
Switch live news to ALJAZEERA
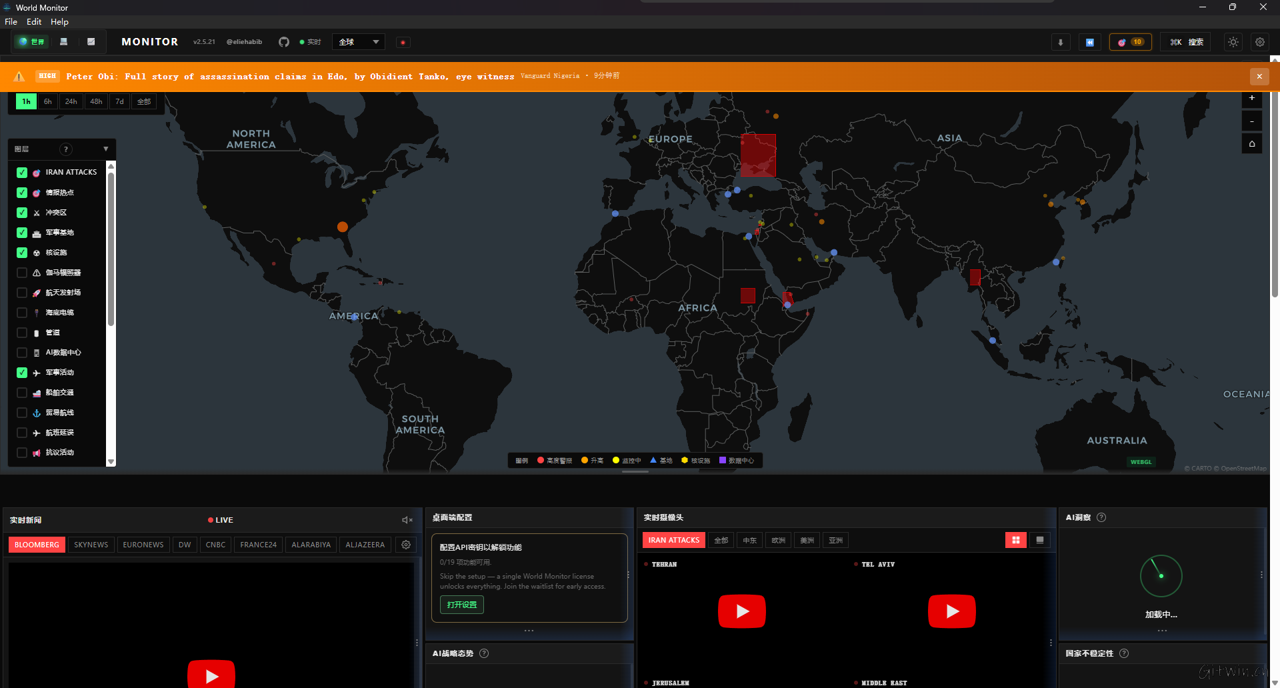tap(365, 545)
